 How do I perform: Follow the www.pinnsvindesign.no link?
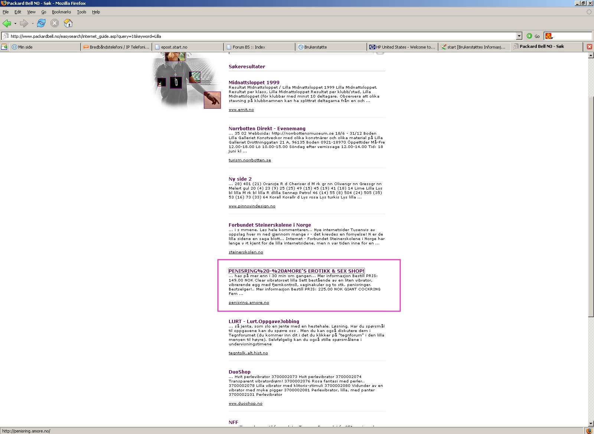(x=252, y=206)
